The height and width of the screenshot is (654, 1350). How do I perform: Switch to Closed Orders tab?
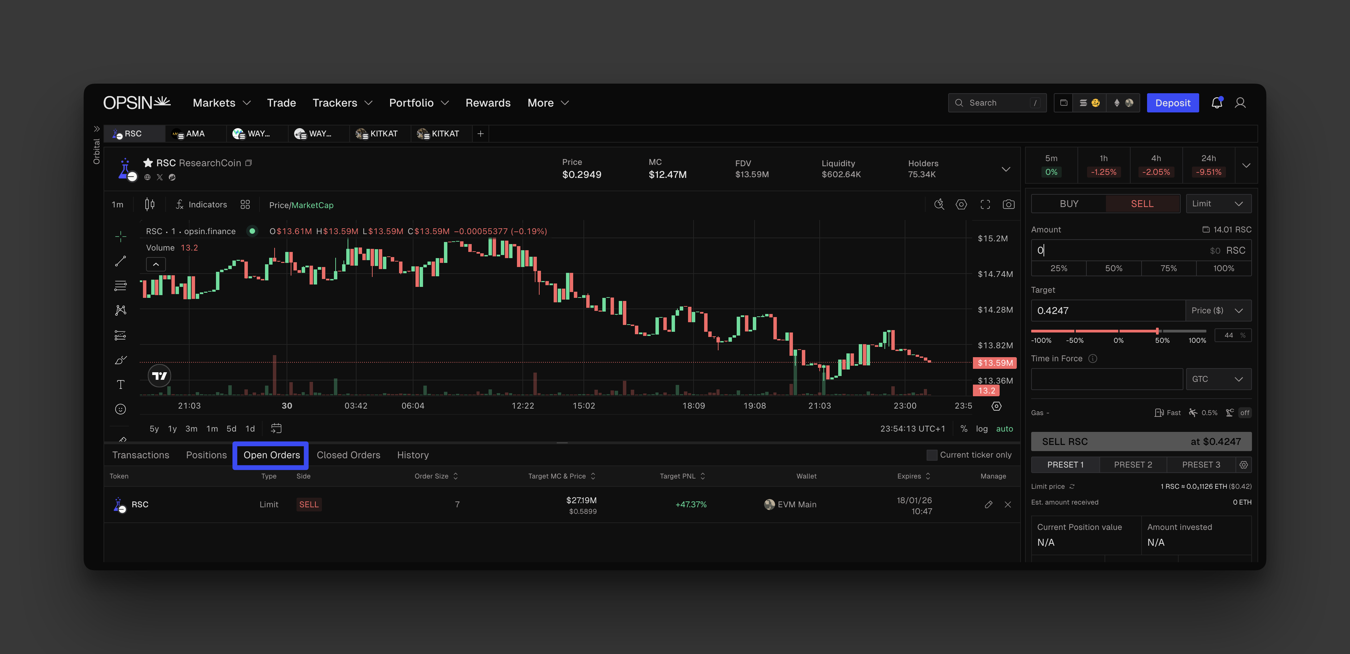pyautogui.click(x=348, y=455)
